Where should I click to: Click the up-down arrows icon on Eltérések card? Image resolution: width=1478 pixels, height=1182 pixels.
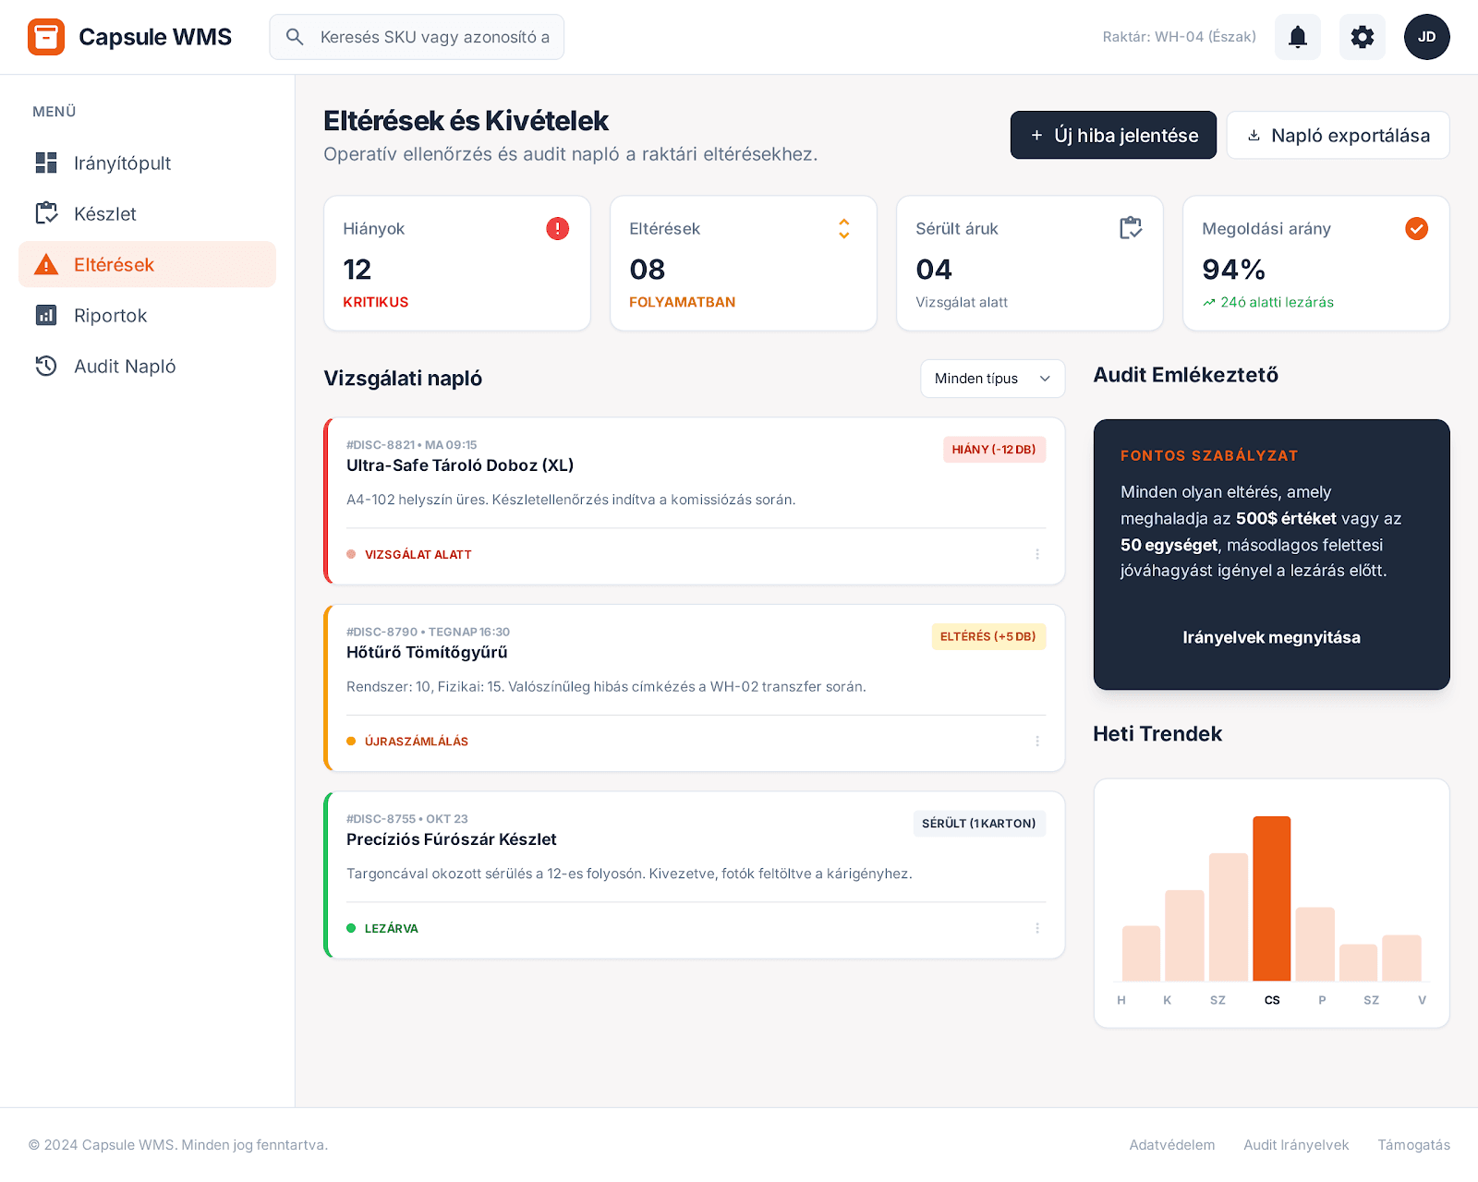(x=843, y=228)
